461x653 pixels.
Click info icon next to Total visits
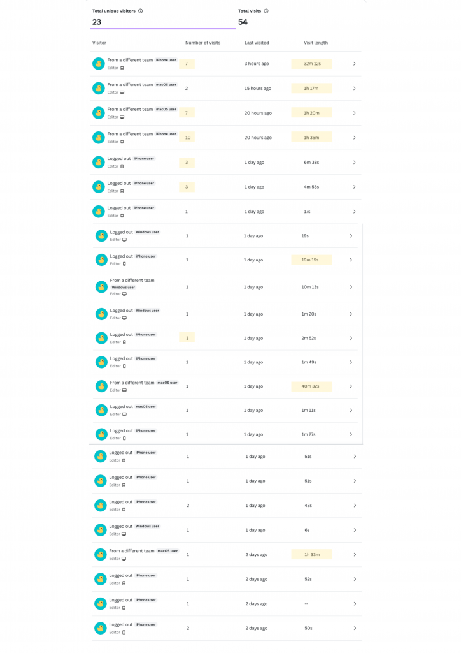click(x=266, y=11)
